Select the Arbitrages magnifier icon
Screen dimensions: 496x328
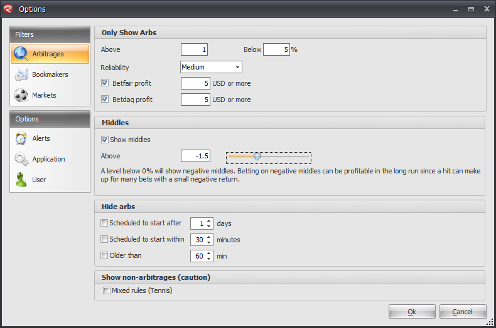point(21,54)
